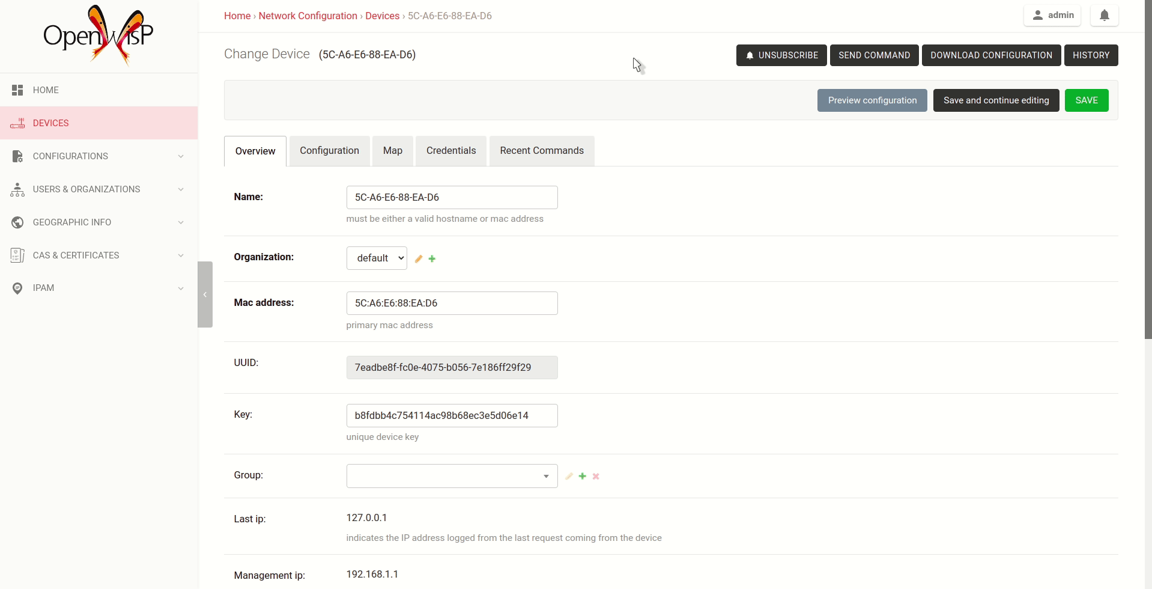The height and width of the screenshot is (589, 1152).
Task: Click the Home icon in the sidebar
Action: [17, 90]
